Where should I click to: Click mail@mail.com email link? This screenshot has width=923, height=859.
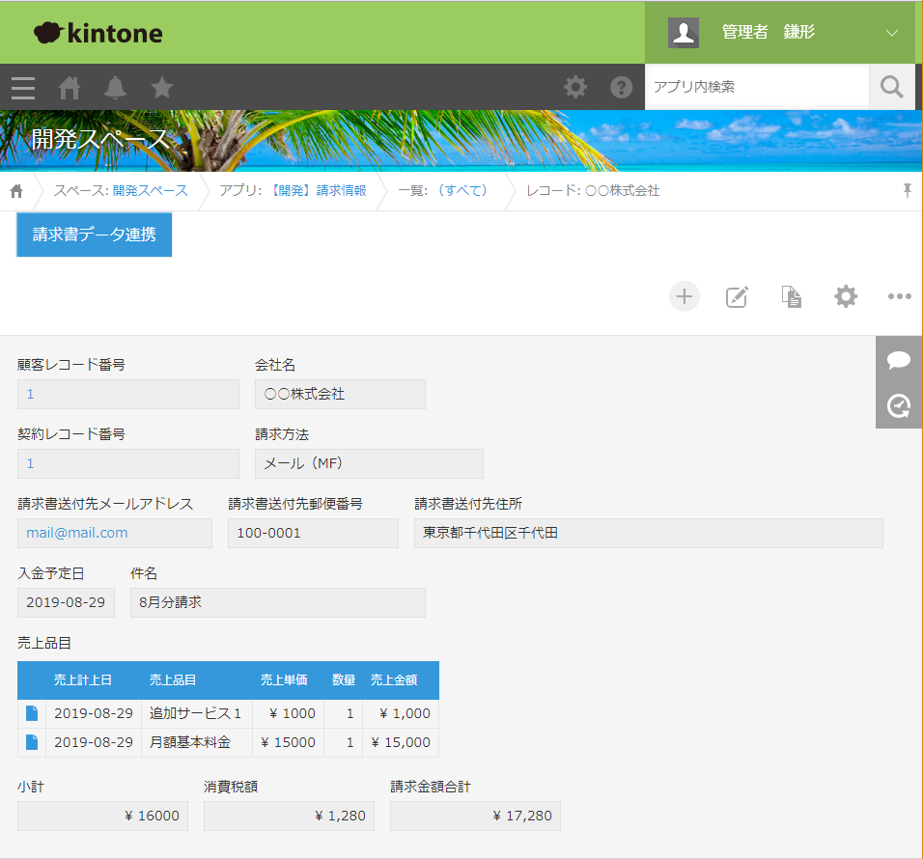[77, 533]
